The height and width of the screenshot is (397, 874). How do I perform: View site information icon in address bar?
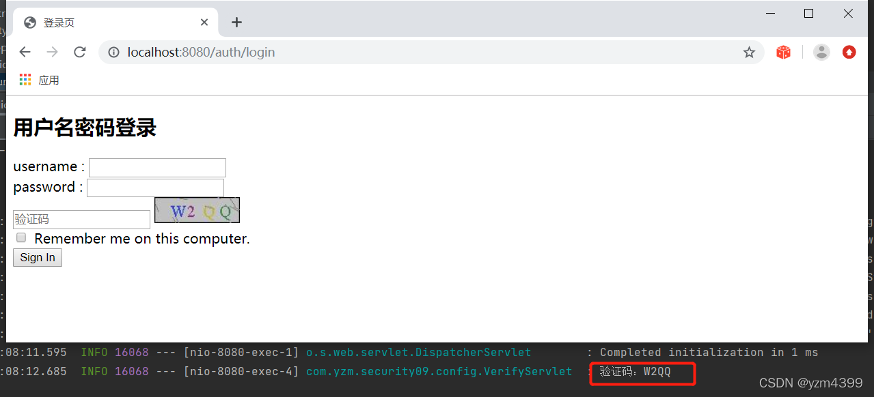tap(114, 53)
